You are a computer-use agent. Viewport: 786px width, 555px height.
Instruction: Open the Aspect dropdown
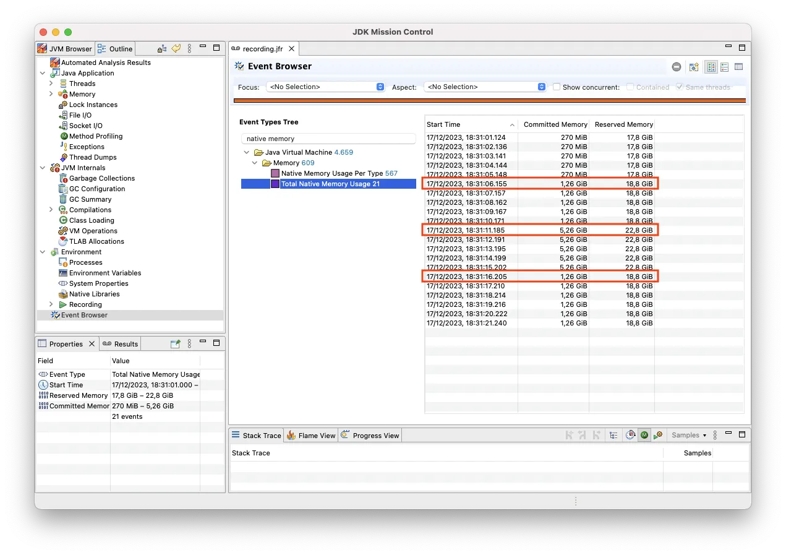[x=485, y=87]
